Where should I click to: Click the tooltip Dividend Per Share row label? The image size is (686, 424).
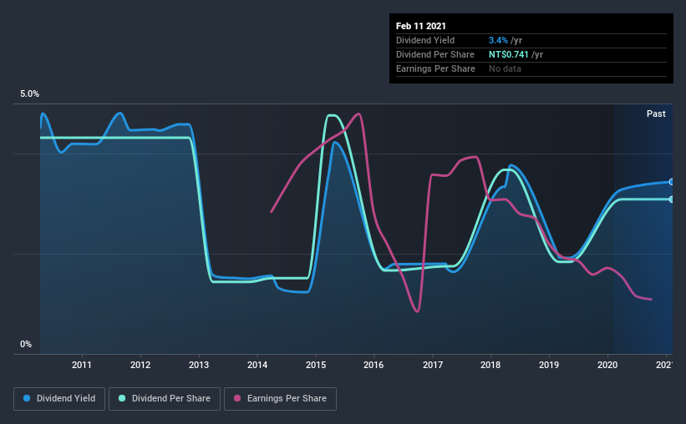[x=435, y=54]
